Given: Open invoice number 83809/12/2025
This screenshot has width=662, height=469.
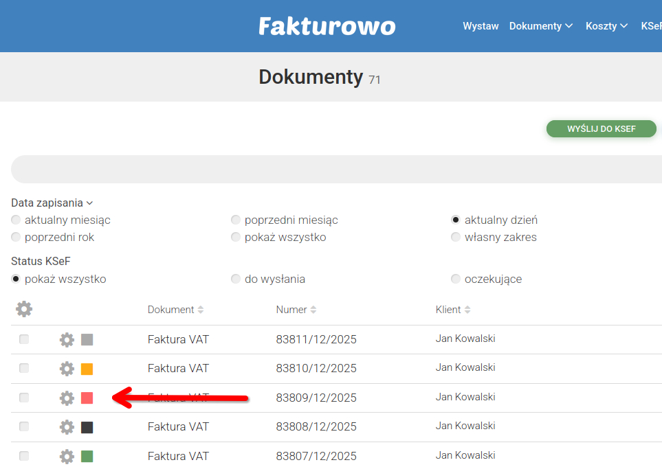Looking at the screenshot, I should tap(316, 398).
